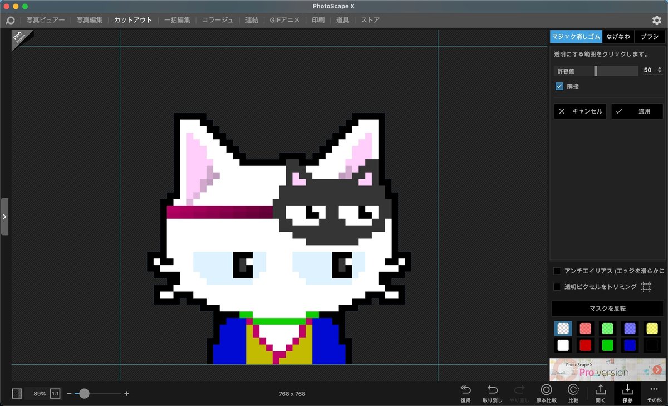Click the PhotoScape X home logo icon
Viewport: 668px width, 406px height.
(x=10, y=20)
